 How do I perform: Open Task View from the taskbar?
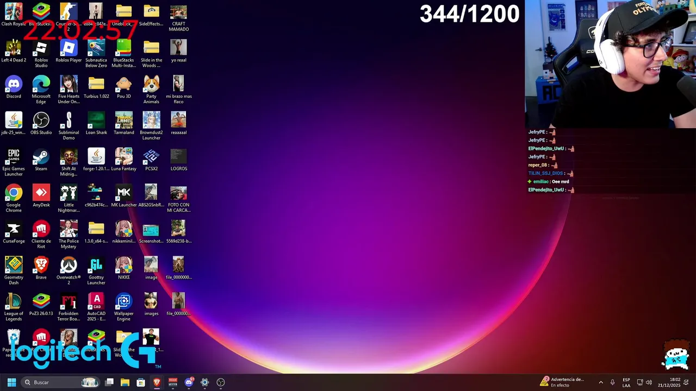coord(109,382)
